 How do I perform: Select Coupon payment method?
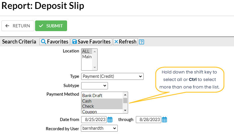pos(89,112)
